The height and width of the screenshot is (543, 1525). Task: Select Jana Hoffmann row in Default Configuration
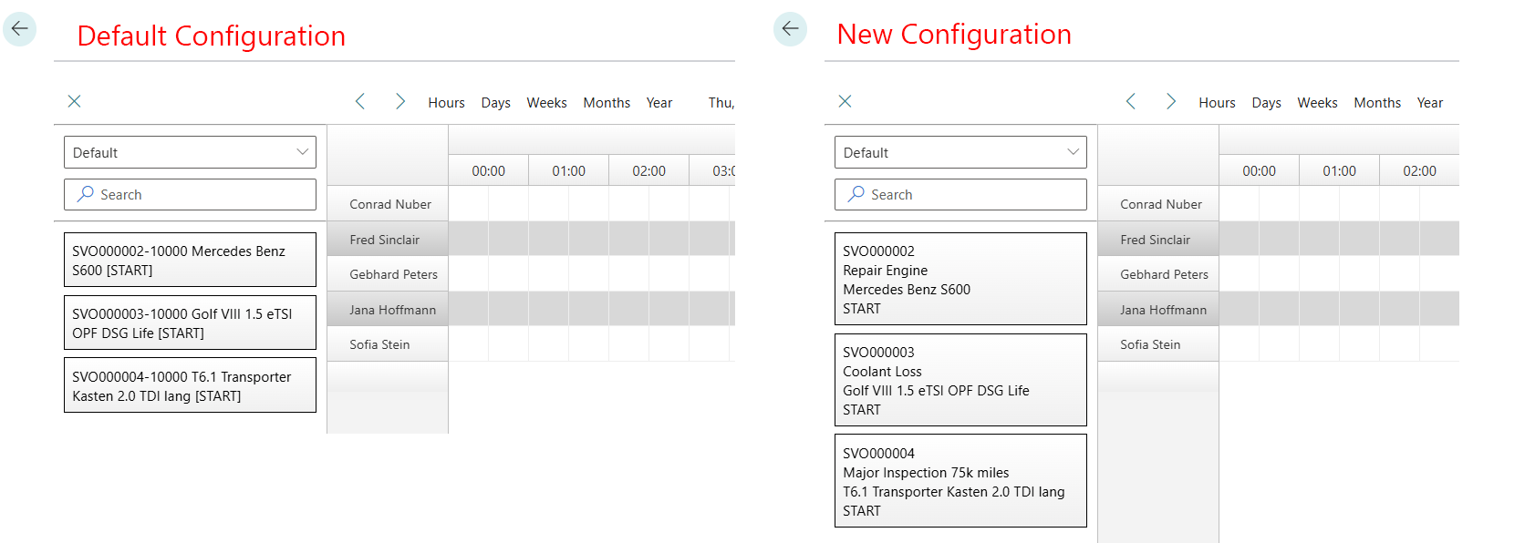(388, 310)
